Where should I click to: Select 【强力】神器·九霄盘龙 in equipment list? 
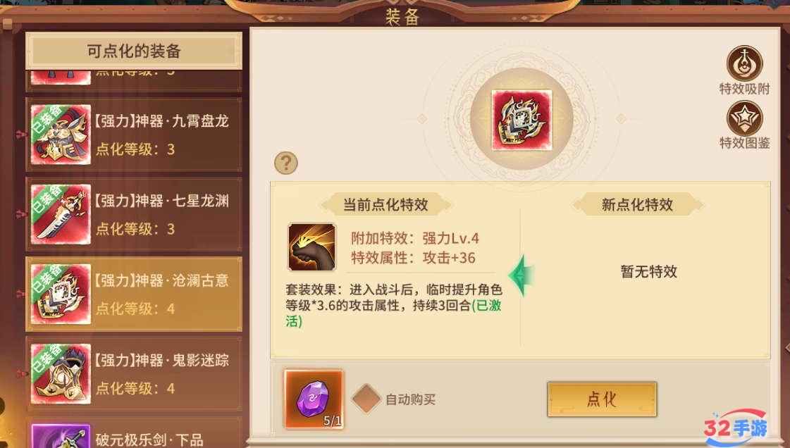pyautogui.click(x=134, y=135)
